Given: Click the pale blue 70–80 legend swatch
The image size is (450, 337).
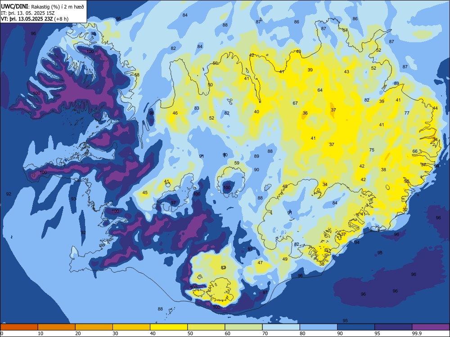Looking at the screenshot, I should (x=281, y=327).
